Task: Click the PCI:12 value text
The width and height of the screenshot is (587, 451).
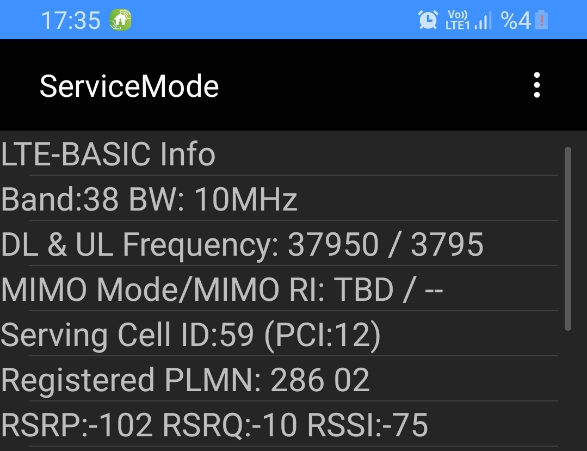Action: (x=323, y=335)
